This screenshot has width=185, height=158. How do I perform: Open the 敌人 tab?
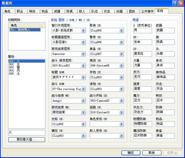coord(84,11)
